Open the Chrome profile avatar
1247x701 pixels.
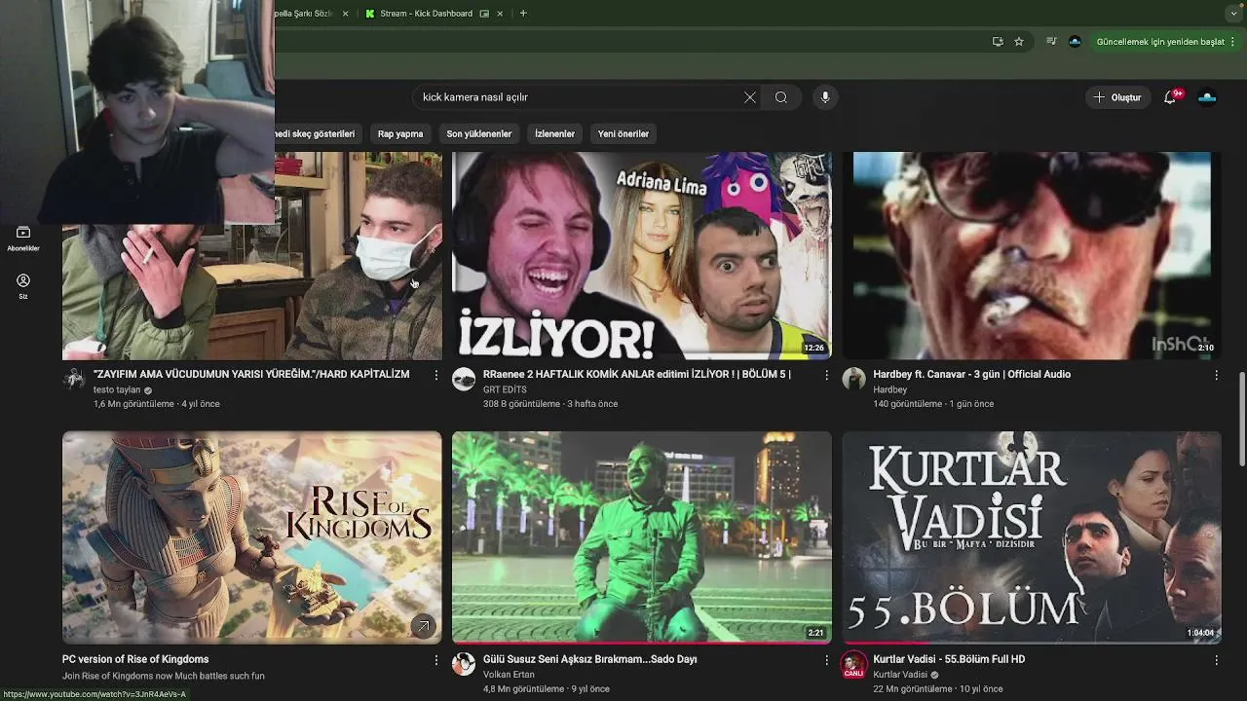(1075, 42)
